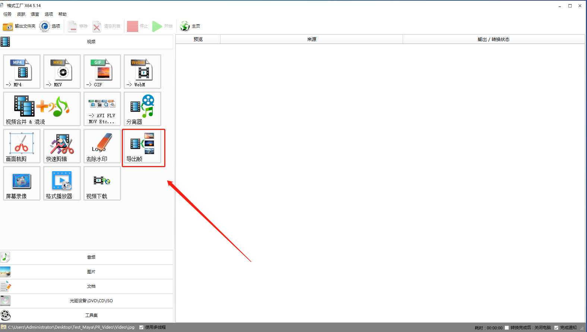Click the 移除 remove toolbar button
This screenshot has width=587, height=332.
pyautogui.click(x=78, y=26)
